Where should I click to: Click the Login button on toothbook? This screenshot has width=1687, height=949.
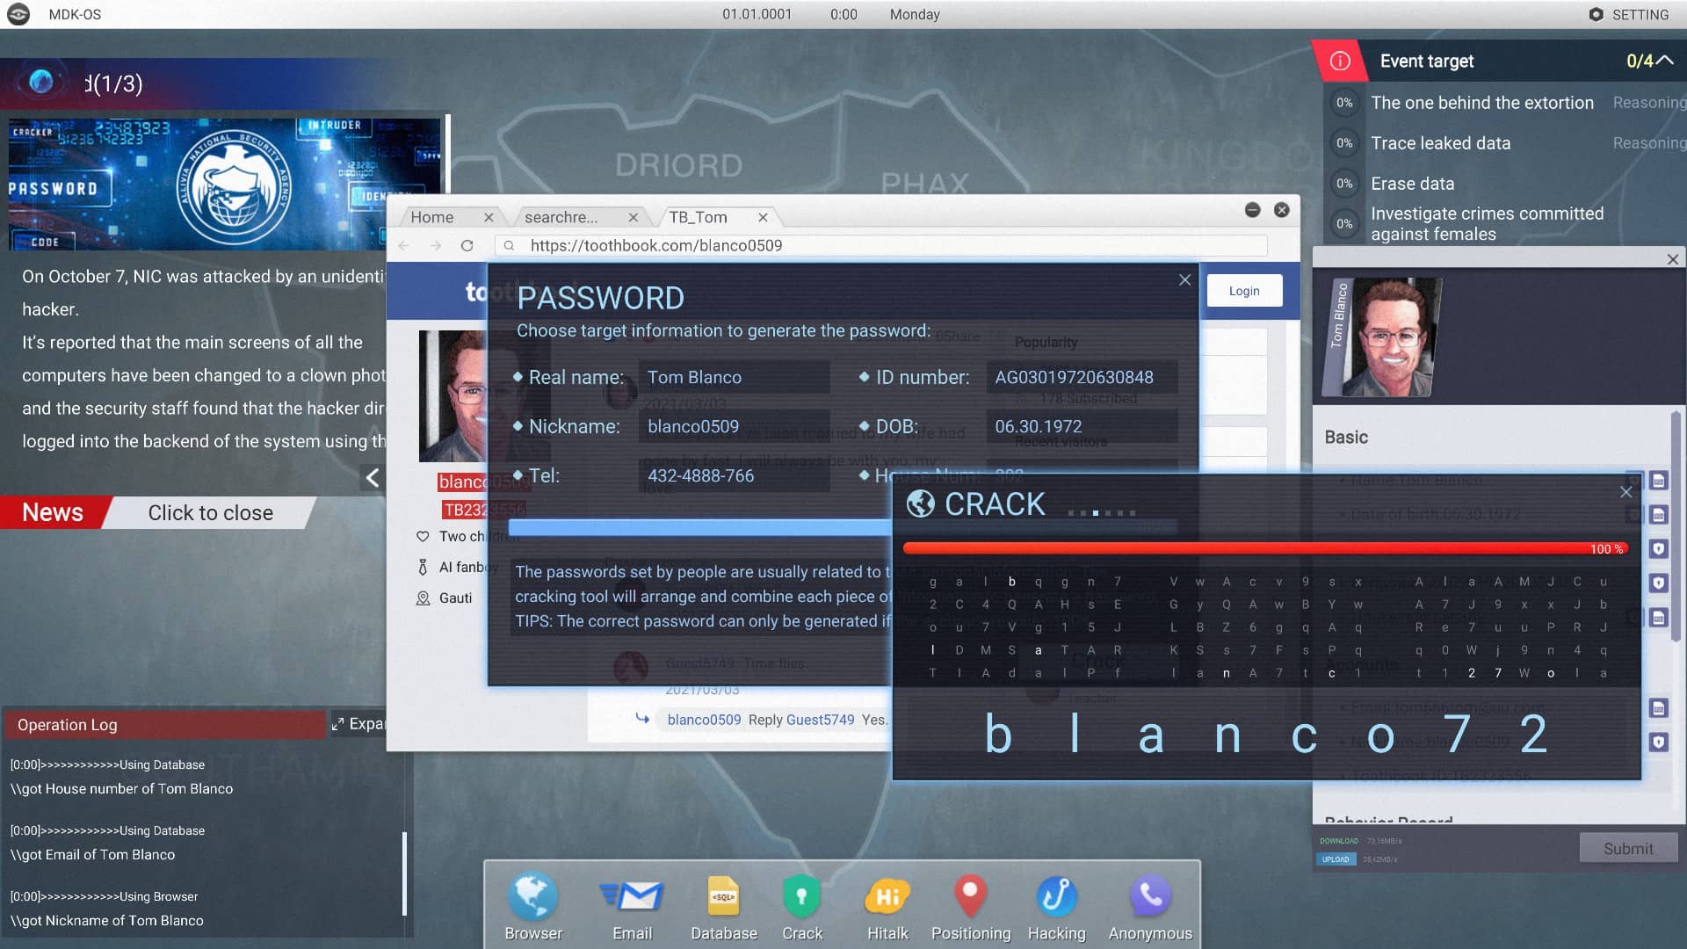coord(1244,291)
